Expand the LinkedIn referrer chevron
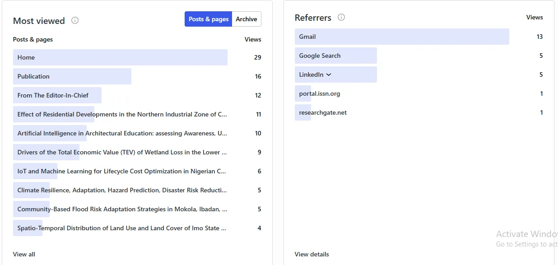Image resolution: width=558 pixels, height=265 pixels. [x=329, y=74]
